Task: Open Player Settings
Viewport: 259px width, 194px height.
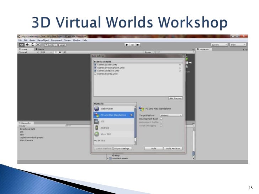Action: [123, 149]
